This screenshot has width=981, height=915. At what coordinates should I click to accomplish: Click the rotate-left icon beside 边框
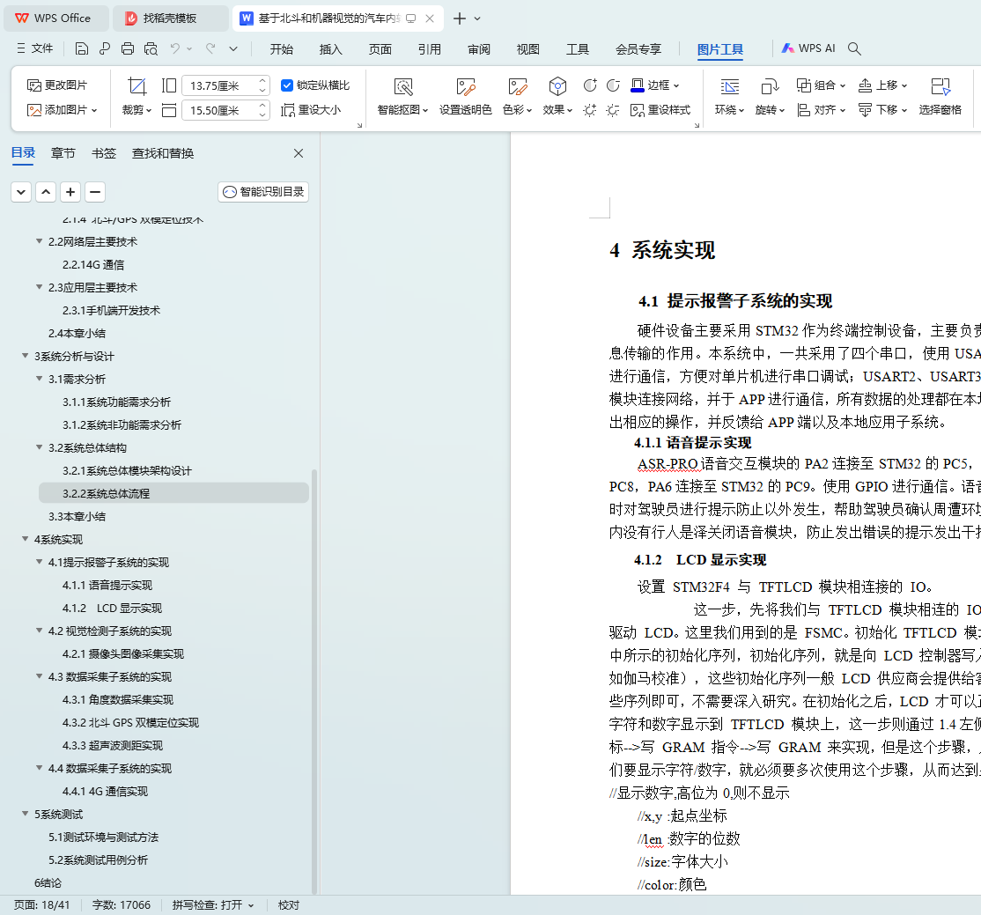[590, 85]
